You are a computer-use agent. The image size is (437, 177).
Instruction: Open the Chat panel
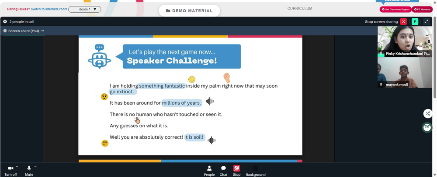point(223,170)
